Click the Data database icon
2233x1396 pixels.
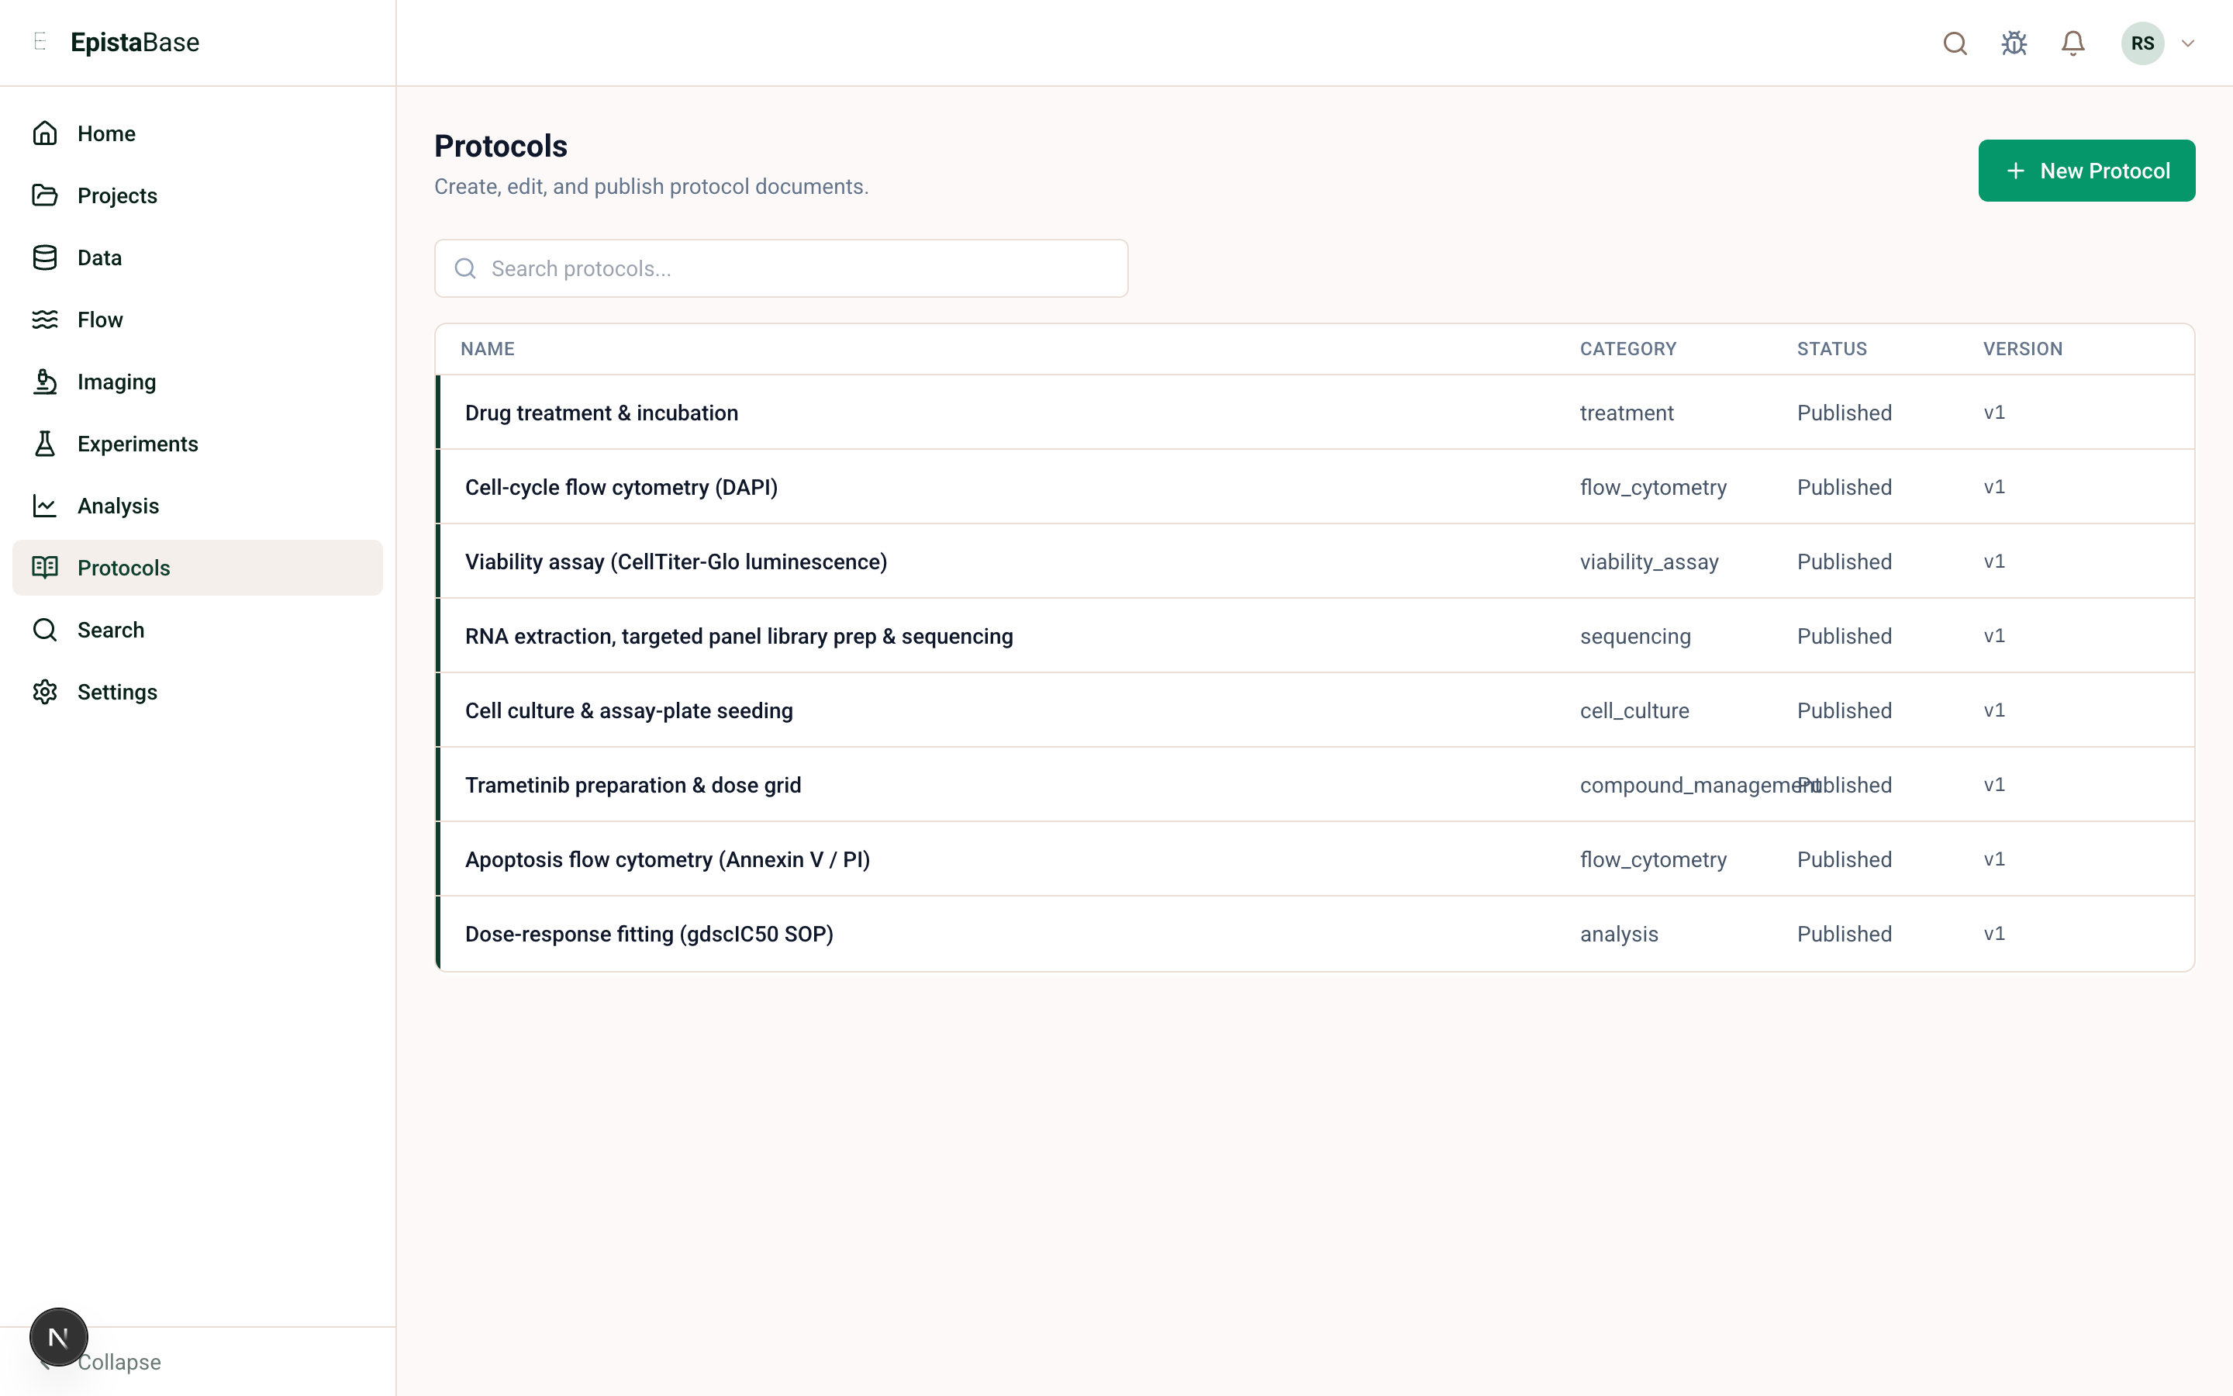point(44,257)
